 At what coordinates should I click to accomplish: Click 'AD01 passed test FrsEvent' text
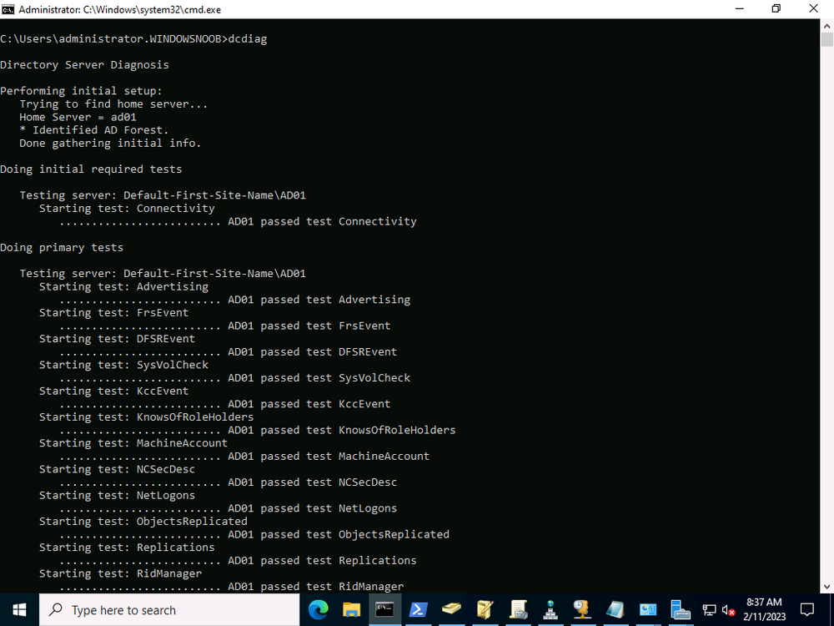click(309, 326)
